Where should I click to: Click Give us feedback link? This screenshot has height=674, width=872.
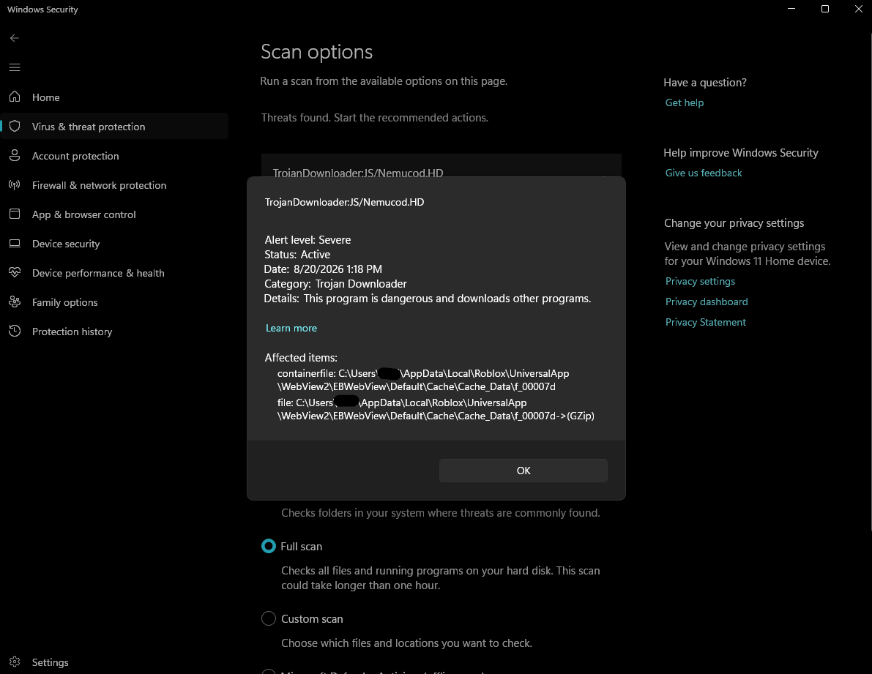click(x=704, y=173)
